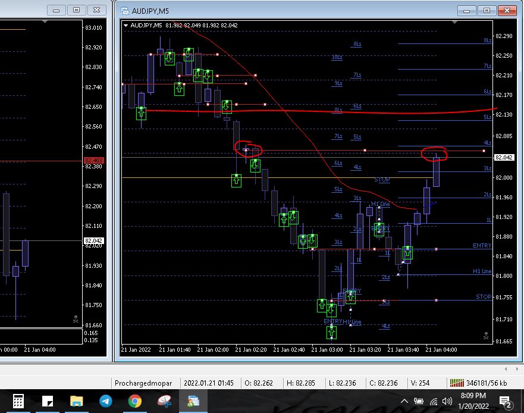The image size is (524, 413).
Task: Click the right tab scroll arrow above status bar
Action: (517, 369)
